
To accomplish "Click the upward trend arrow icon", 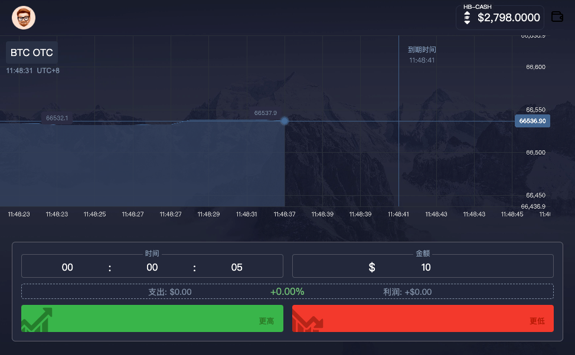I will pos(37,320).
